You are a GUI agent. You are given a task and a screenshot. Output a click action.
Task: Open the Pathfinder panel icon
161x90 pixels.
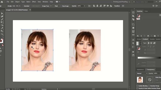(x=133, y=19)
